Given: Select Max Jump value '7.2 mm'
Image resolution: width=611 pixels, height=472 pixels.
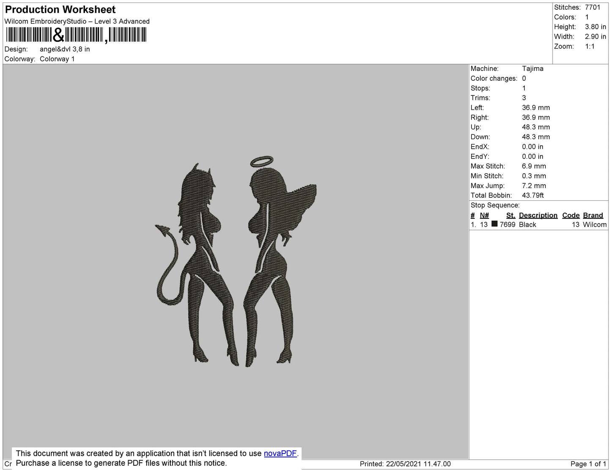Looking at the screenshot, I should point(534,186).
